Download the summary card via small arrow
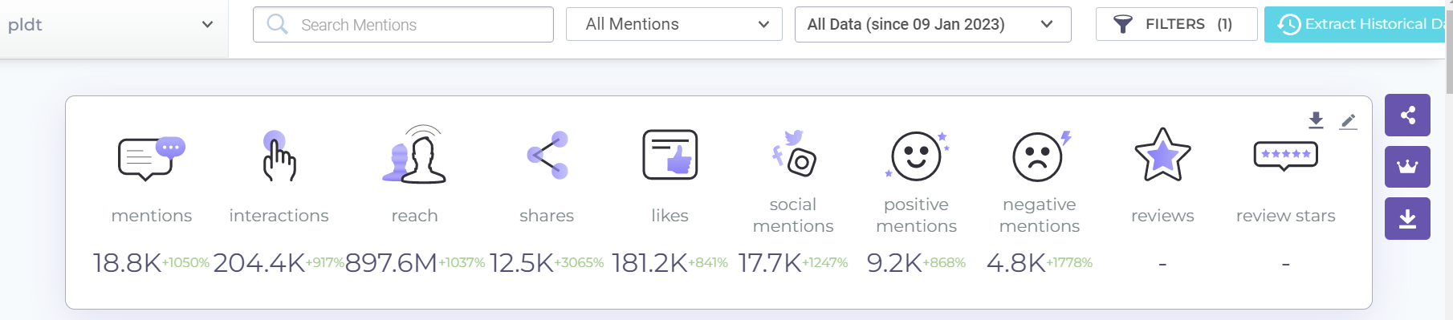The height and width of the screenshot is (320, 1453). 1316,120
